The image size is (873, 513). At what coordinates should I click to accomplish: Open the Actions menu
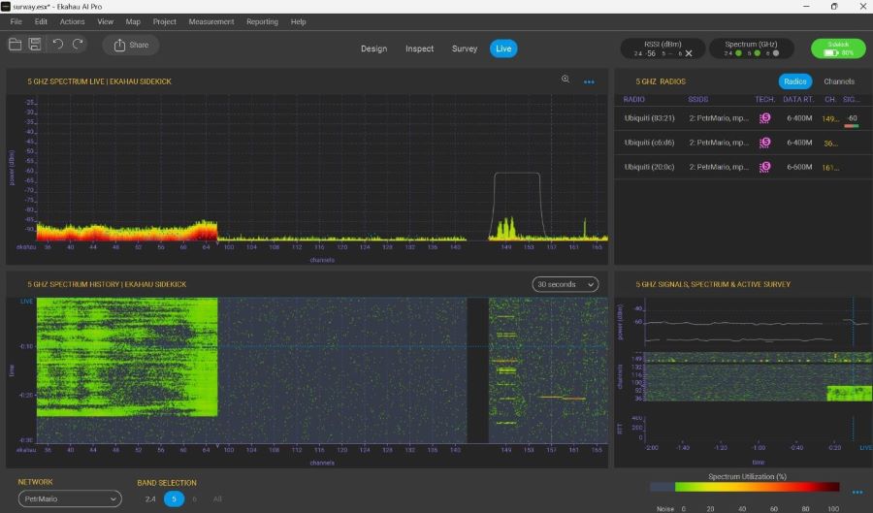73,21
